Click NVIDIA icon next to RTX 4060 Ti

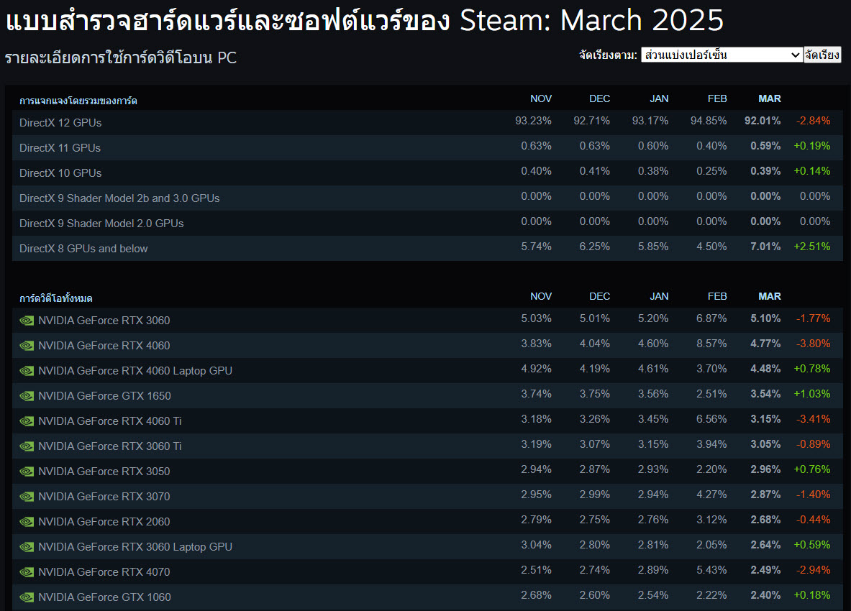[x=27, y=421]
